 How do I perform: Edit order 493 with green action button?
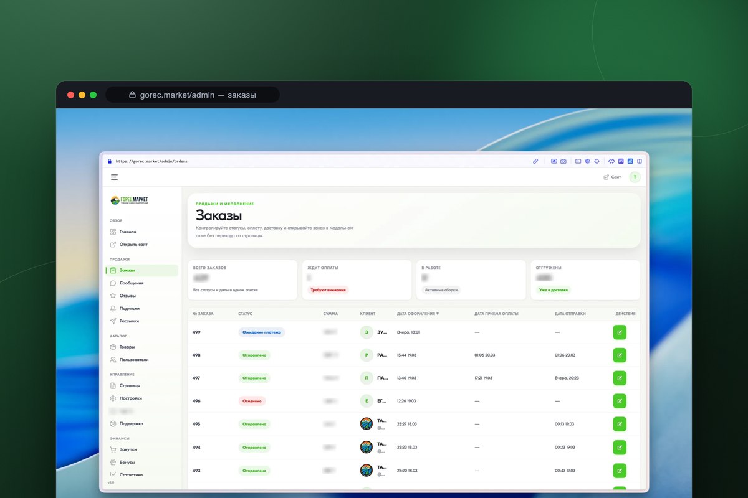(620, 471)
